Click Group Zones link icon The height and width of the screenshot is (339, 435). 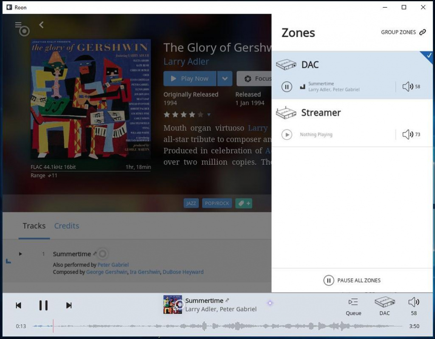coord(422,32)
